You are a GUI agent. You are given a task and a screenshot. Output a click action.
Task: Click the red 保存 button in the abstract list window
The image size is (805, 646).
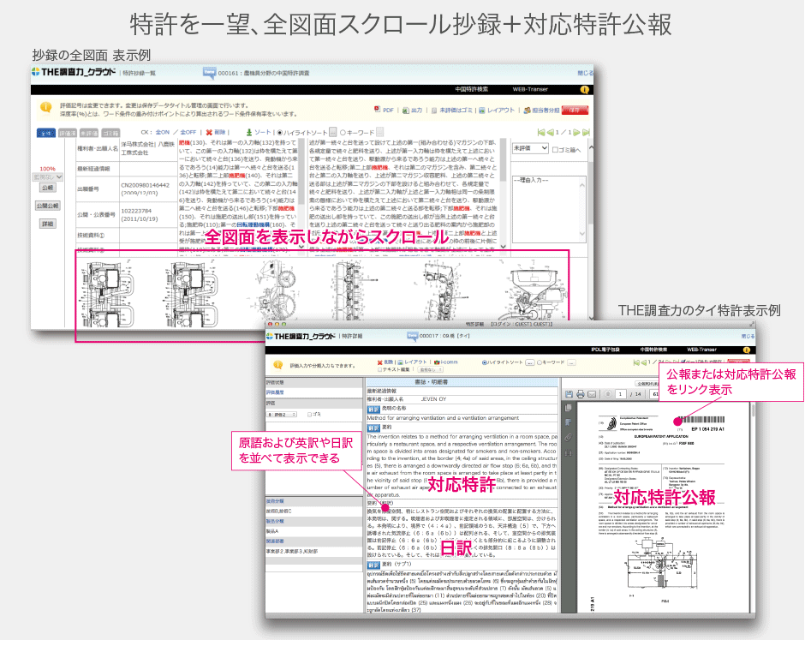(575, 111)
